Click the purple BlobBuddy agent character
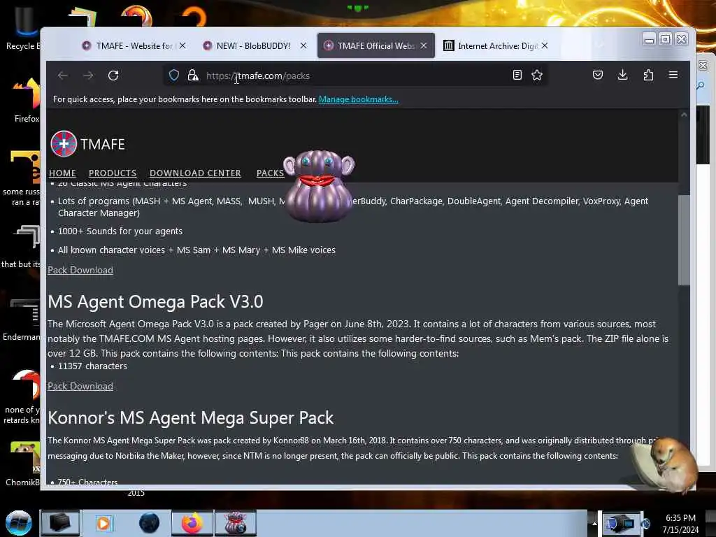This screenshot has width=716, height=537. pos(318,186)
